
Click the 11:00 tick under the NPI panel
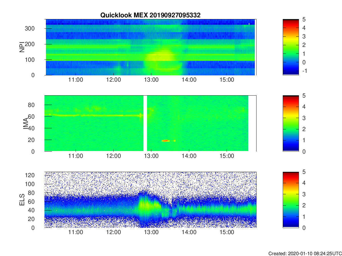(76, 80)
